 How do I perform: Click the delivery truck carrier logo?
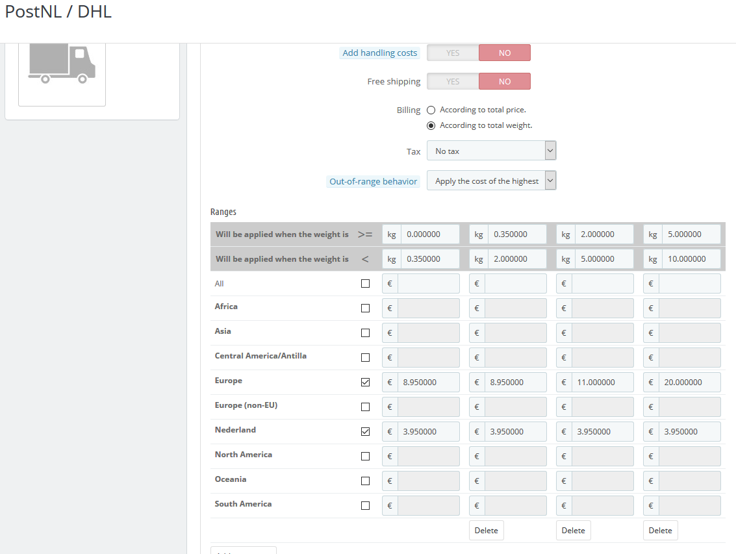coord(62,64)
